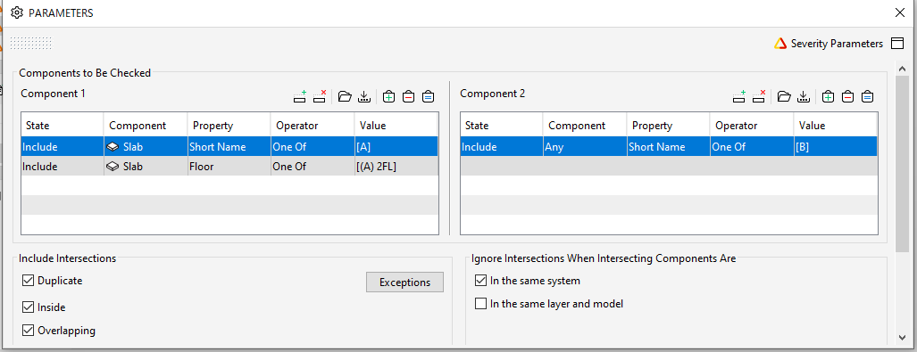The width and height of the screenshot is (917, 352).
Task: Change the Short Name property in Component 1
Action: click(229, 146)
